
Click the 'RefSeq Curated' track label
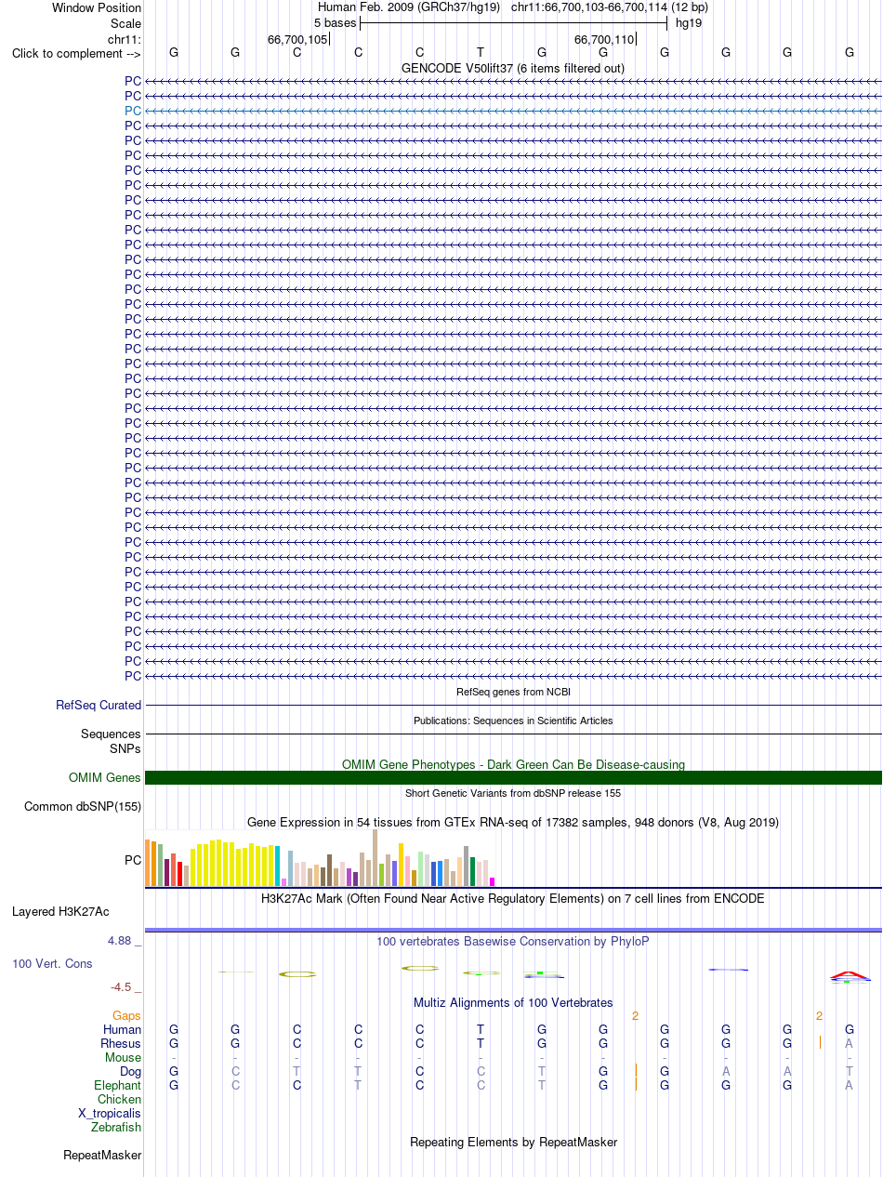click(99, 706)
